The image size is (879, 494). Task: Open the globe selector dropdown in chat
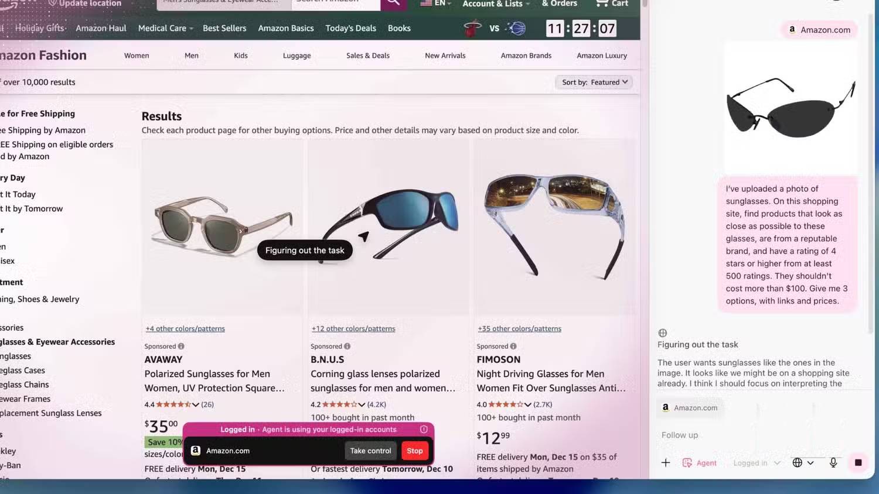coord(802,462)
